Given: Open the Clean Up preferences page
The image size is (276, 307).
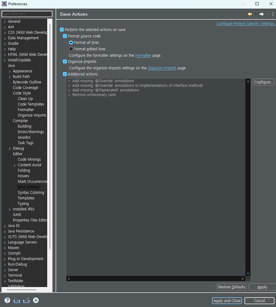Looking at the screenshot, I should coord(25,98).
